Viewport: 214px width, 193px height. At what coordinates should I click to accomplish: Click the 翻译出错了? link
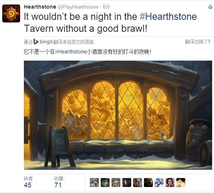tap(198, 42)
